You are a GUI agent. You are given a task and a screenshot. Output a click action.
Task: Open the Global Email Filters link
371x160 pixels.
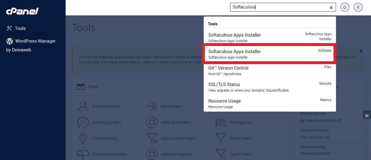click(178, 138)
